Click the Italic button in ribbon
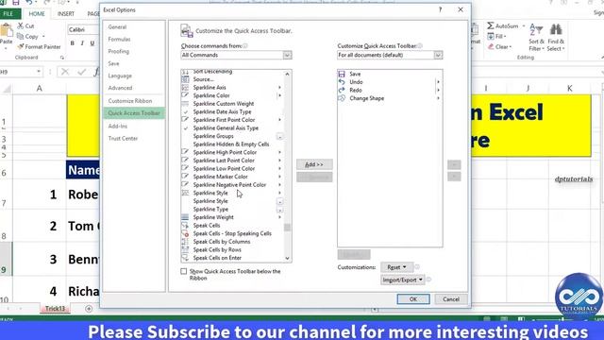 [82, 43]
